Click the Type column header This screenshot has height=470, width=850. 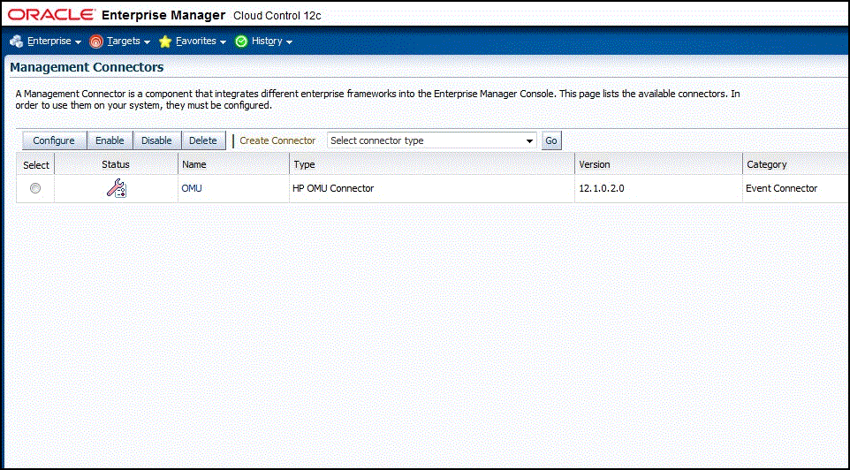click(432, 164)
